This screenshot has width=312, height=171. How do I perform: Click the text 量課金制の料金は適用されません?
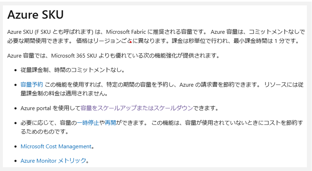(63, 93)
